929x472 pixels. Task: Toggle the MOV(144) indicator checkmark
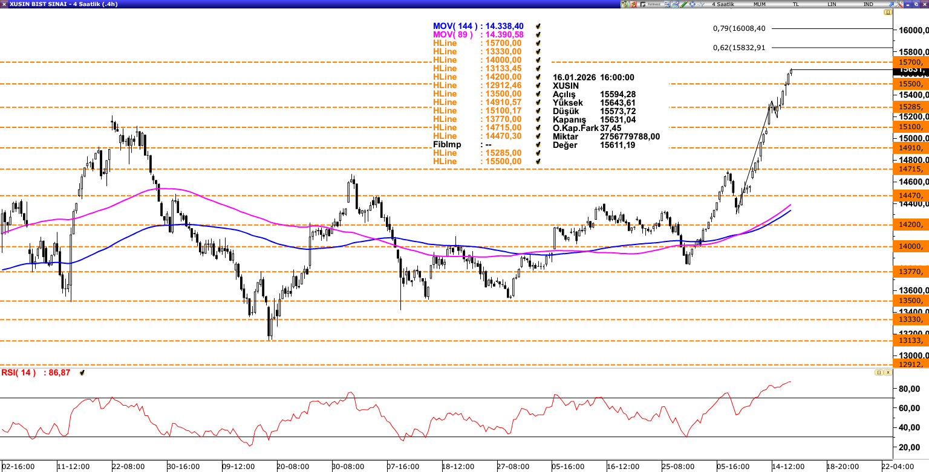[537, 27]
